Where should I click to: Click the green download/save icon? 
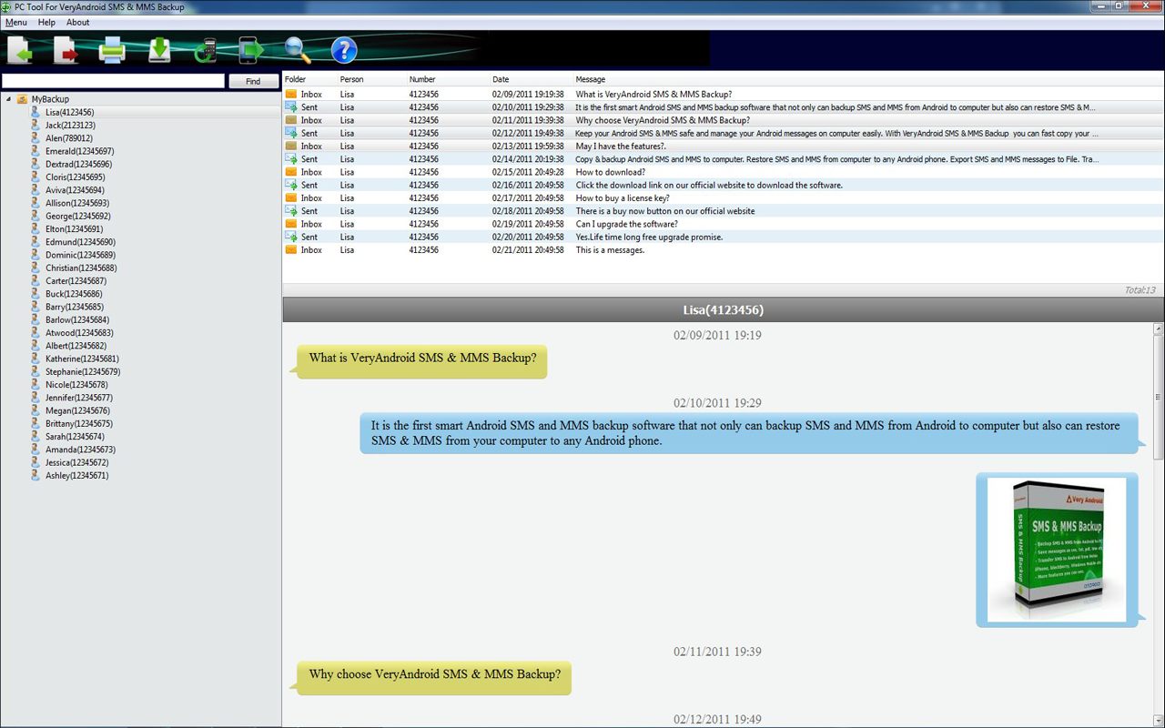coord(158,50)
